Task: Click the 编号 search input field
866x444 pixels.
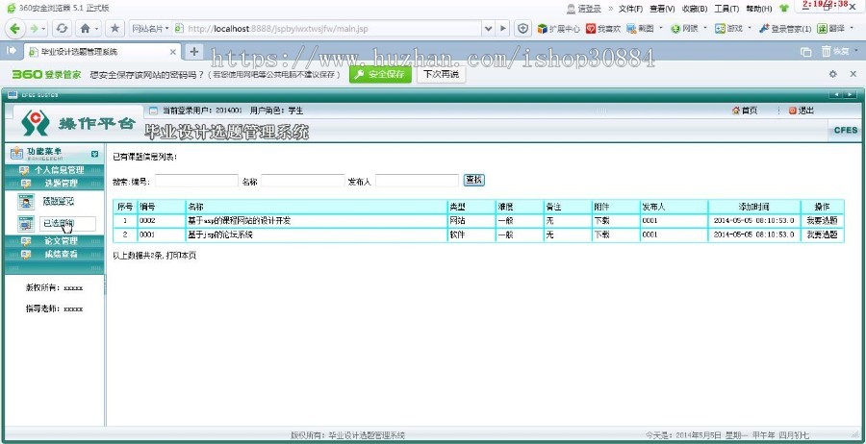Action: [196, 181]
